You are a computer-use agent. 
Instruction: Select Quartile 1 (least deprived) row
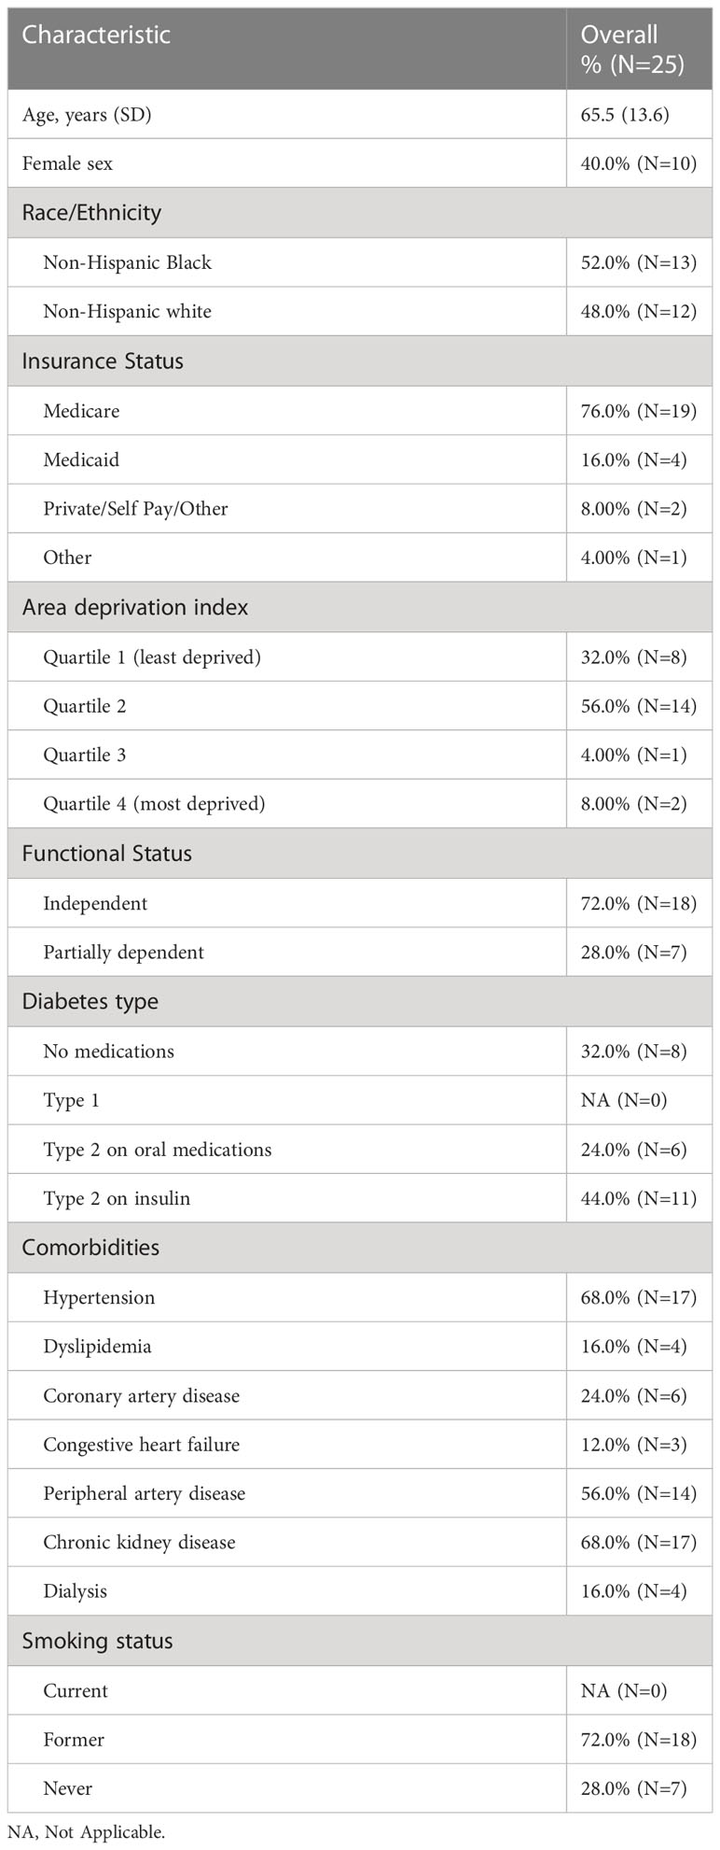[x=360, y=657]
